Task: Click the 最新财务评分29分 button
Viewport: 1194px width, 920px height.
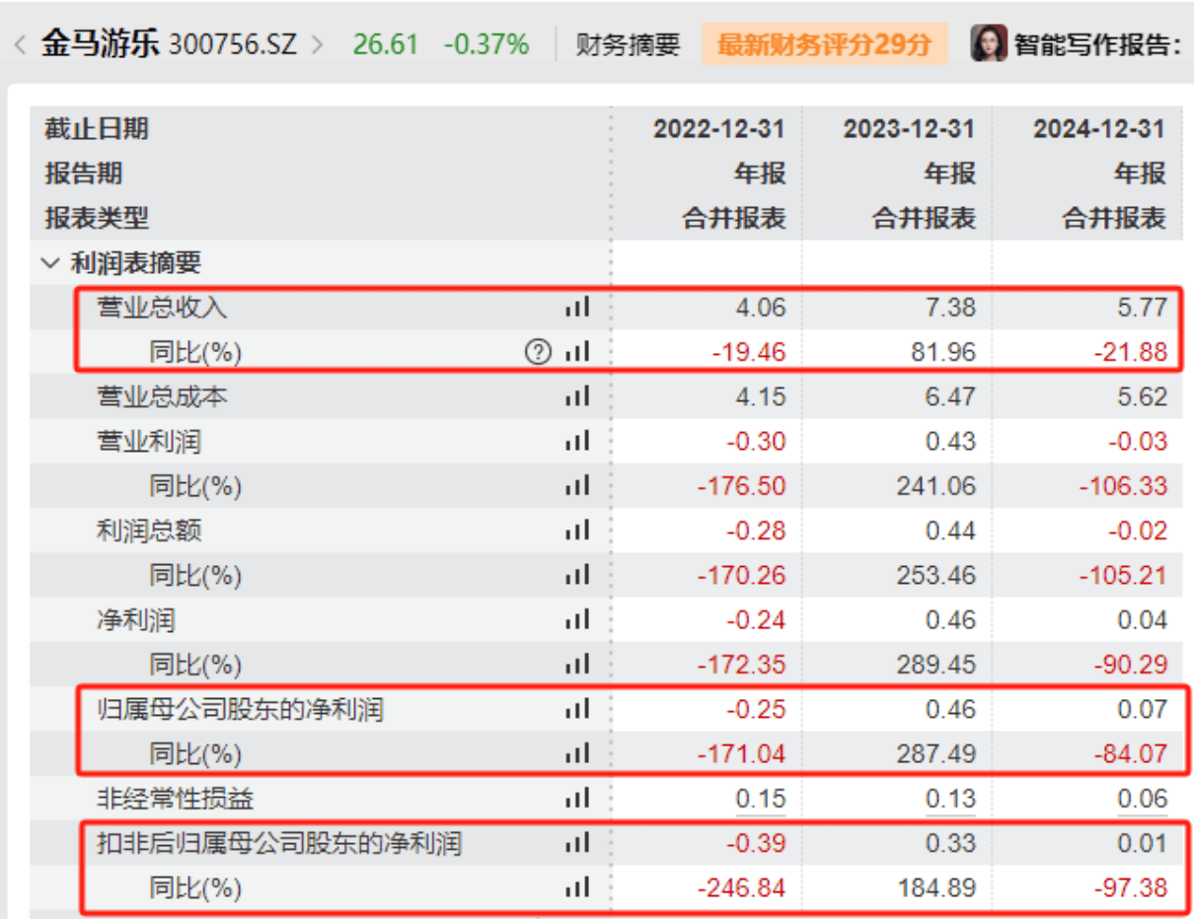Action: pyautogui.click(x=825, y=44)
